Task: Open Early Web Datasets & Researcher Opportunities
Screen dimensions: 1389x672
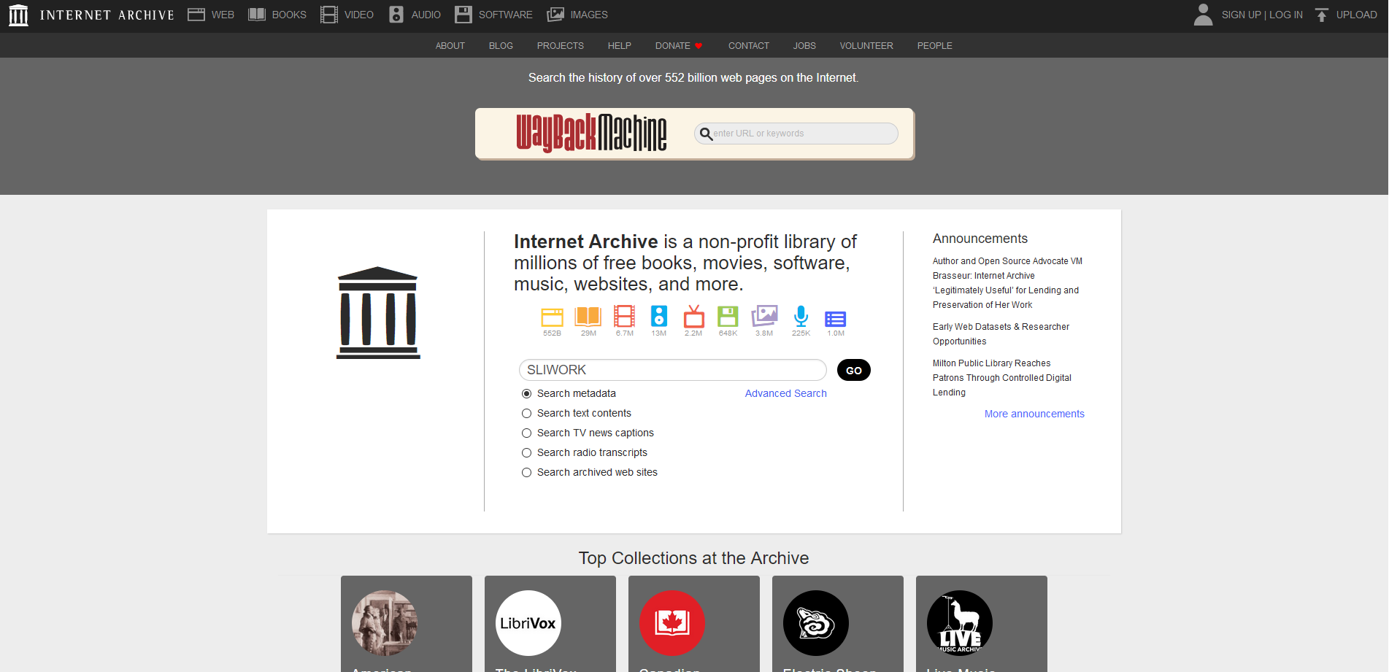Action: (1001, 334)
